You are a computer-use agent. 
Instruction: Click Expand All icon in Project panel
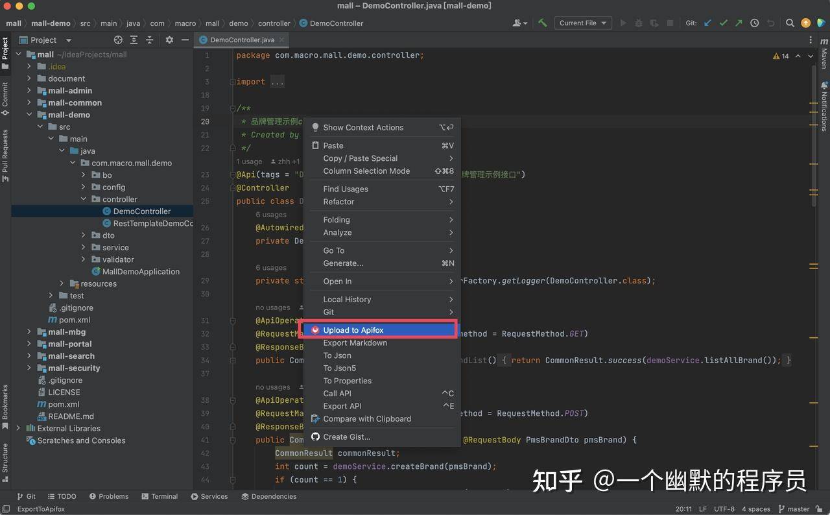click(x=134, y=40)
